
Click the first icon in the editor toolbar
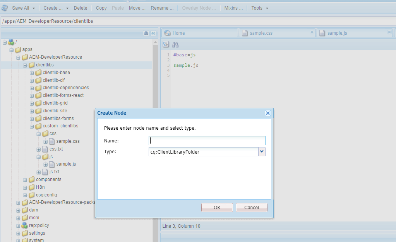tap(166, 44)
